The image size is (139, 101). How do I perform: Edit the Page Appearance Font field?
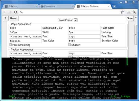click(25, 36)
